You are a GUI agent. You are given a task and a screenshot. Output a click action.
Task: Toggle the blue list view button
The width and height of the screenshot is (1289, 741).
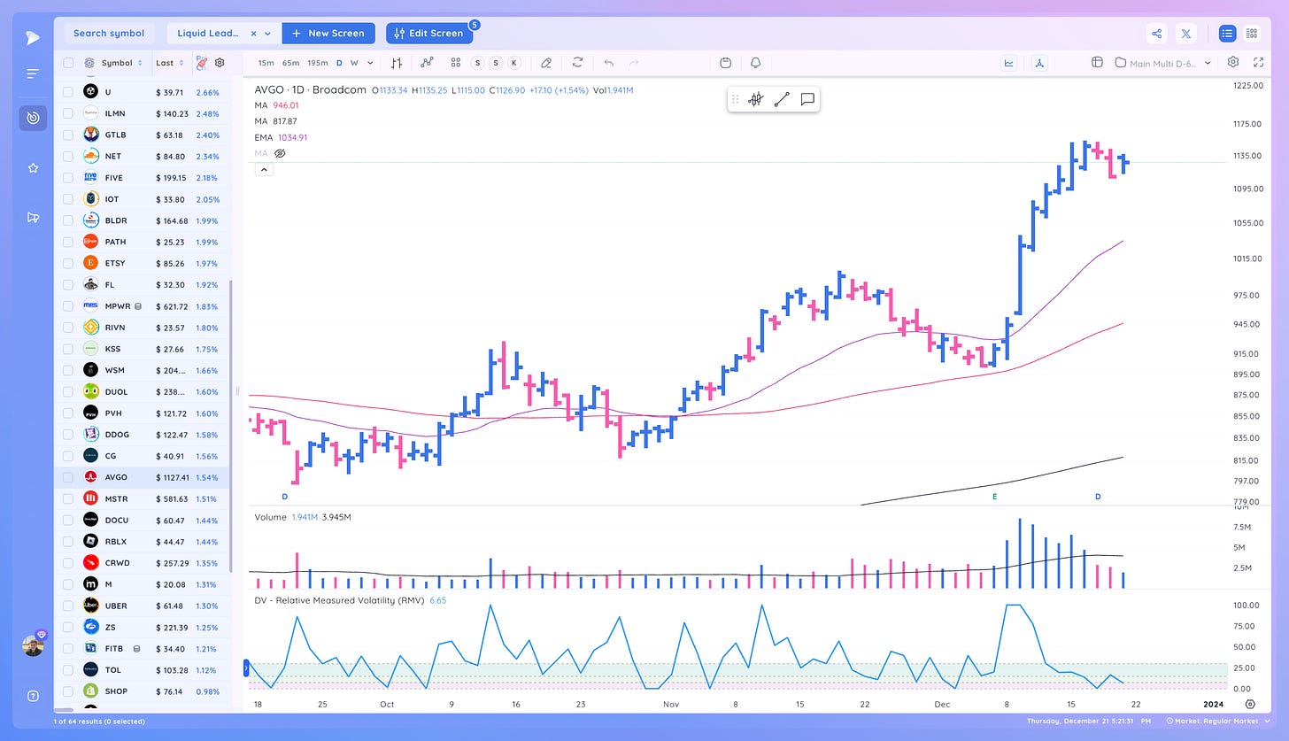pos(1227,34)
